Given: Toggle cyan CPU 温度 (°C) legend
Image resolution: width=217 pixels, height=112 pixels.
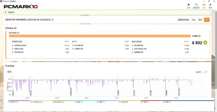Looking at the screenshot, I should pyautogui.click(x=85, y=101).
